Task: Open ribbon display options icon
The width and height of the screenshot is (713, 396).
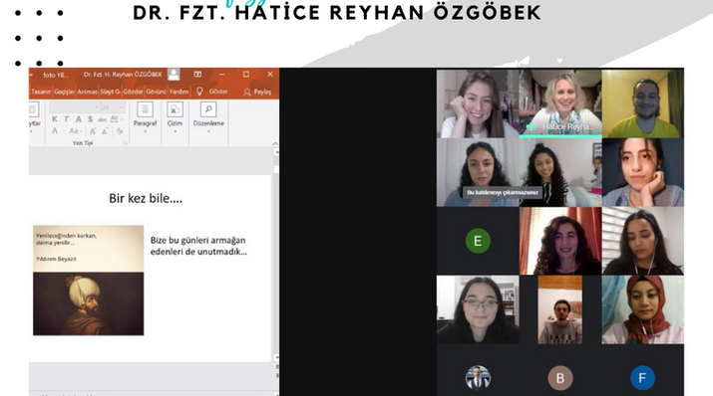Action: (x=197, y=75)
